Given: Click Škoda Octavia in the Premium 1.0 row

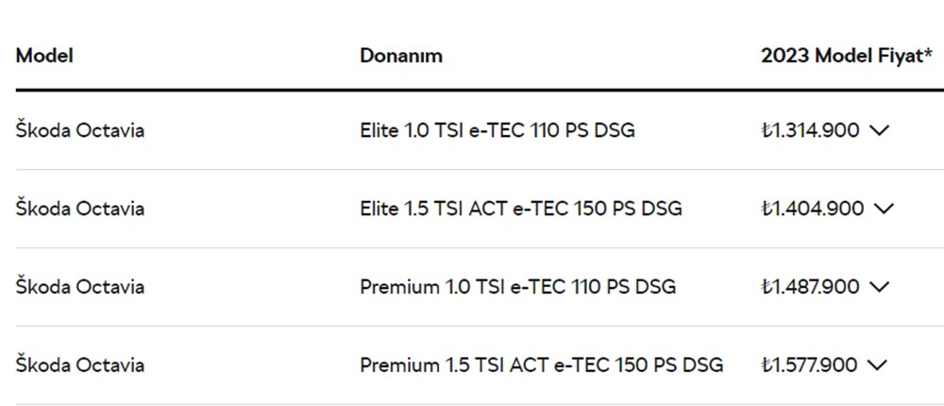Looking at the screenshot, I should point(80,286).
